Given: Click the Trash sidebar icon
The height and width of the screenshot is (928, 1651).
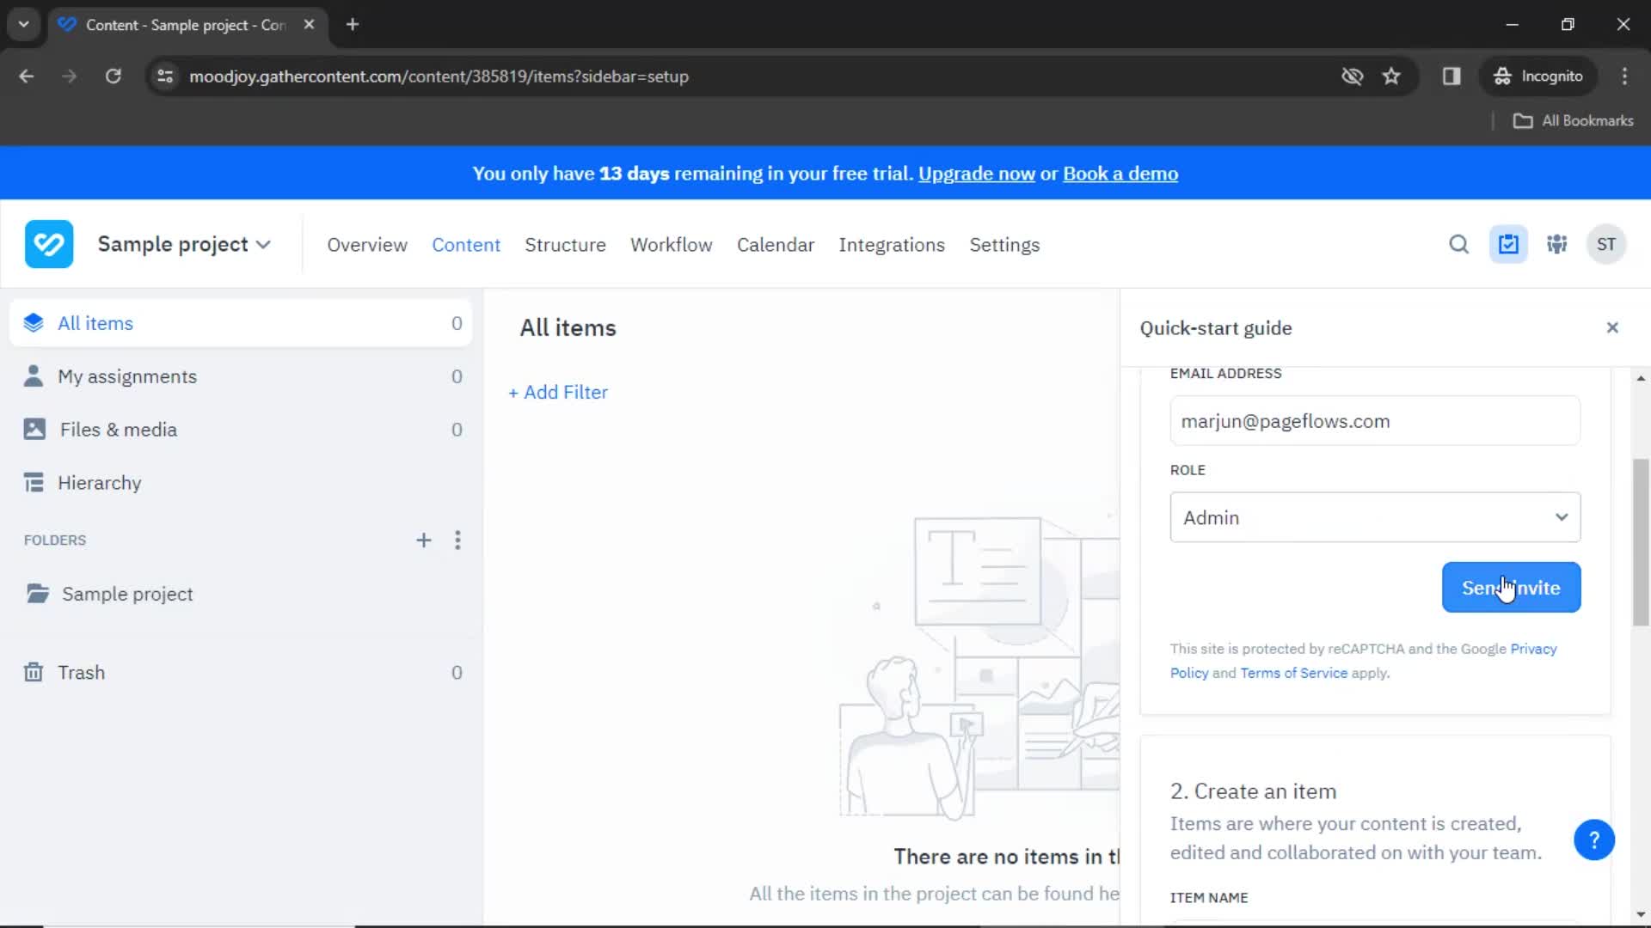Looking at the screenshot, I should (33, 672).
